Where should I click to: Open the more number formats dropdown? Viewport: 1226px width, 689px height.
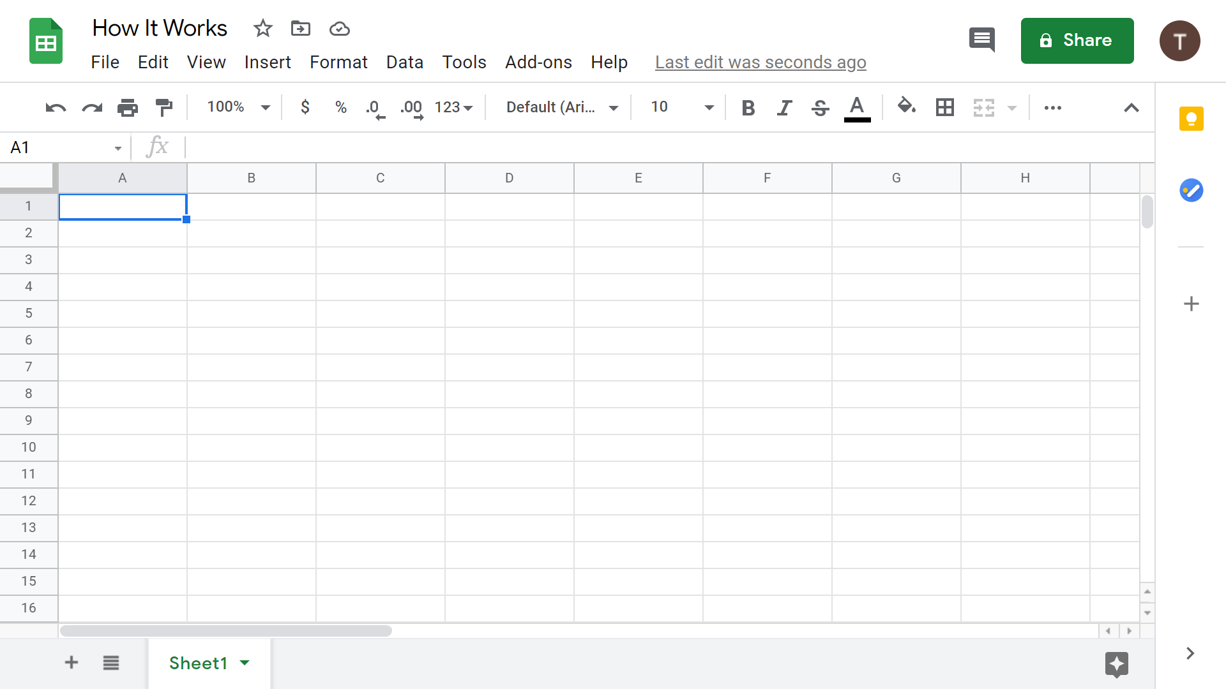tap(453, 107)
